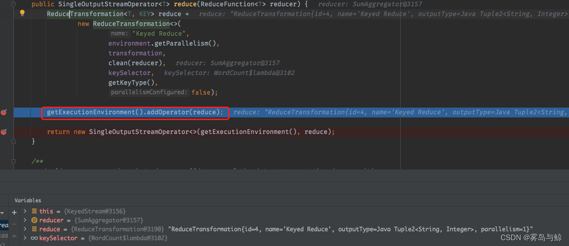Click 'addOperator' in the highlighted execution line

coord(168,112)
